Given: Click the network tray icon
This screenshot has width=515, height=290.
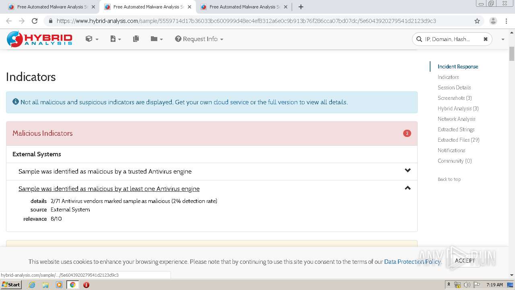Looking at the screenshot, I should pyautogui.click(x=457, y=285).
